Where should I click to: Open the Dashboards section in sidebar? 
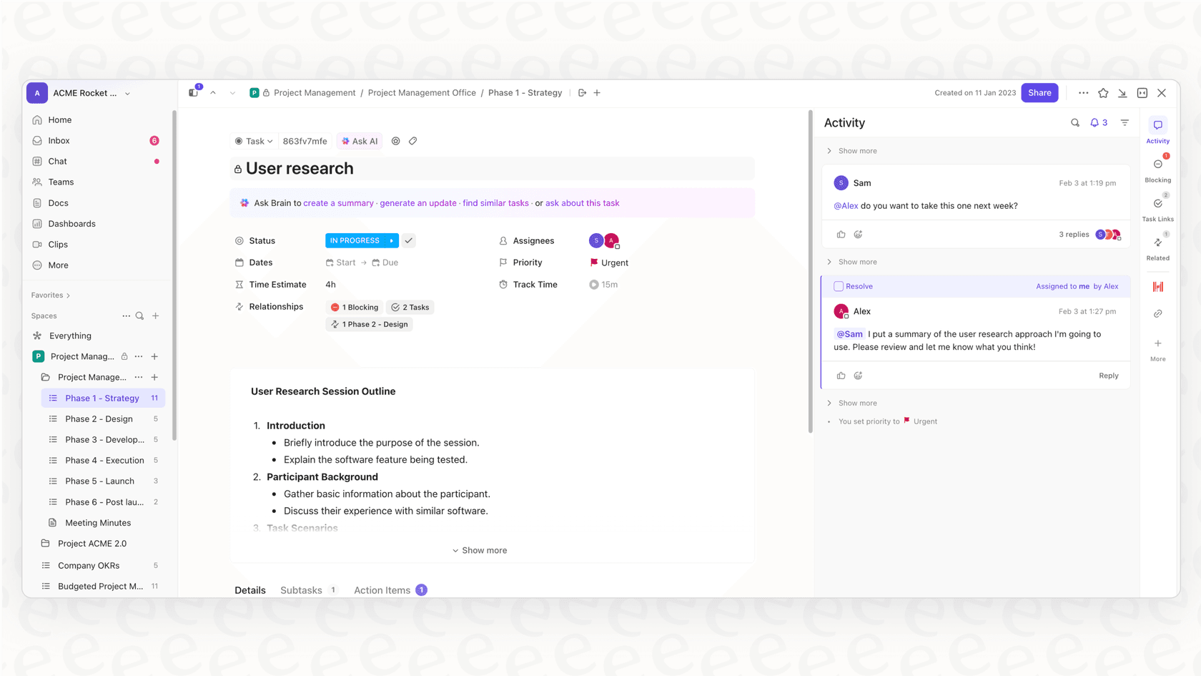coord(71,223)
